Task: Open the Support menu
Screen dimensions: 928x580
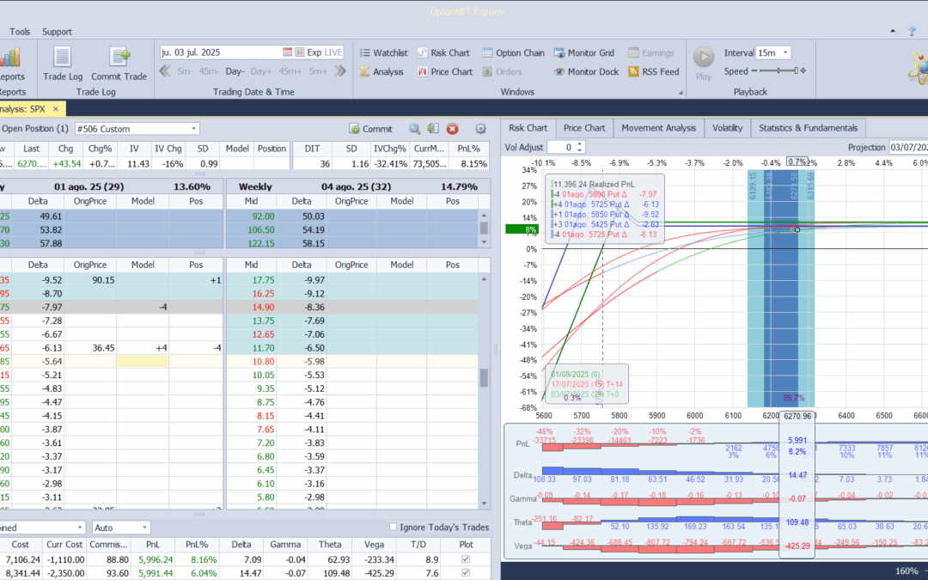Action: click(57, 32)
